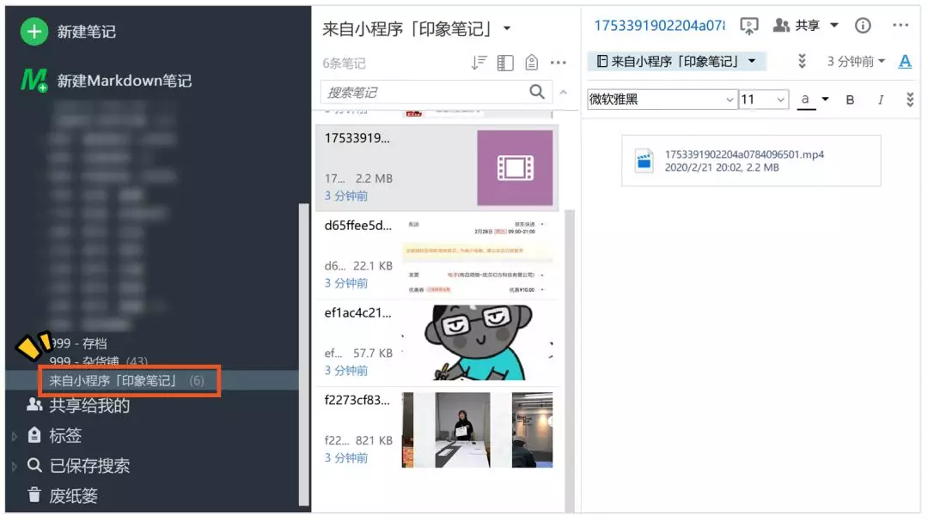Create a new Markdown note
Image resolution: width=928 pixels, height=520 pixels.
pyautogui.click(x=107, y=81)
